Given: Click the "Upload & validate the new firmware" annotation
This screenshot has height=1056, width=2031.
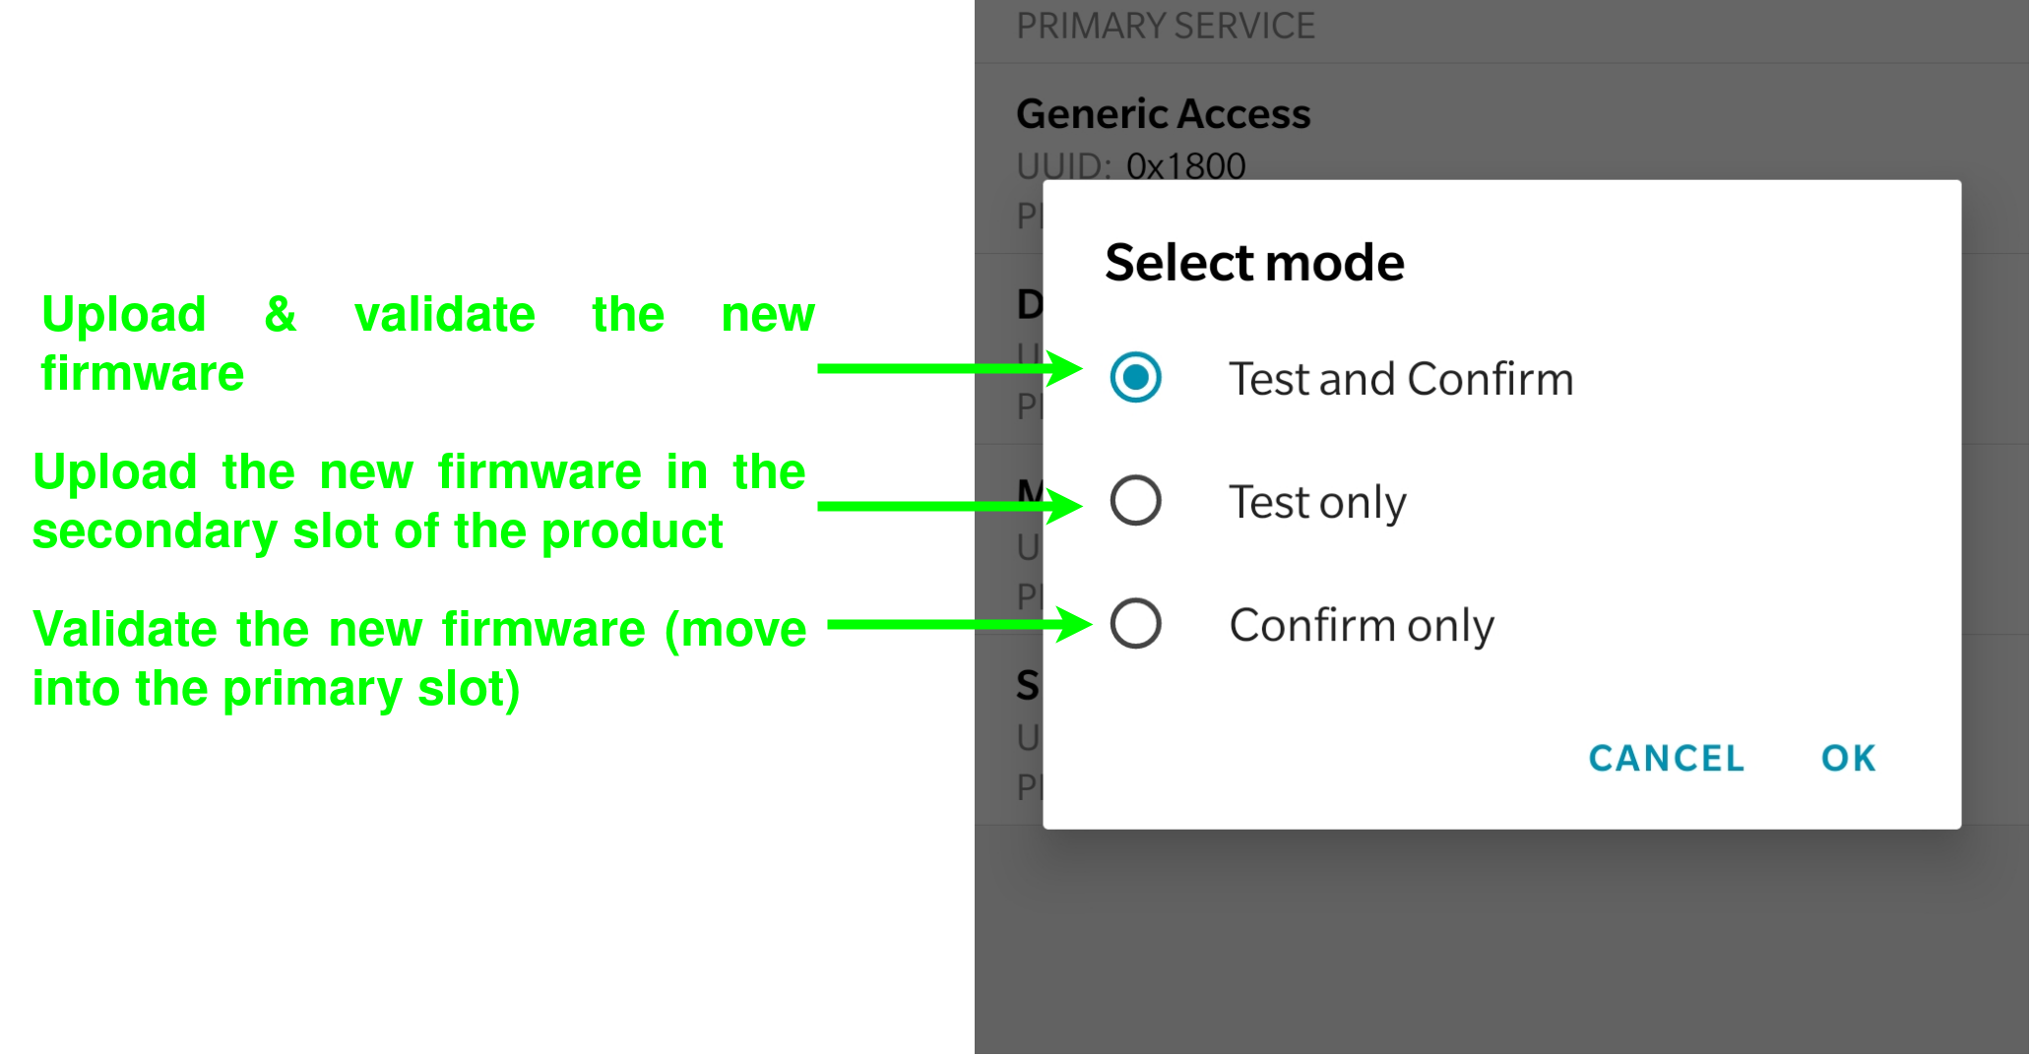Looking at the screenshot, I should pos(427,342).
